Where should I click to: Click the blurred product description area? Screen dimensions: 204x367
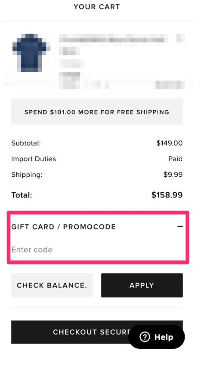(113, 57)
